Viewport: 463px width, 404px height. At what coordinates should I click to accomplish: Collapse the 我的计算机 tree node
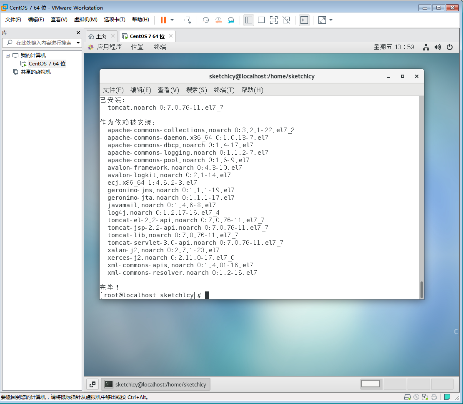tap(8, 55)
